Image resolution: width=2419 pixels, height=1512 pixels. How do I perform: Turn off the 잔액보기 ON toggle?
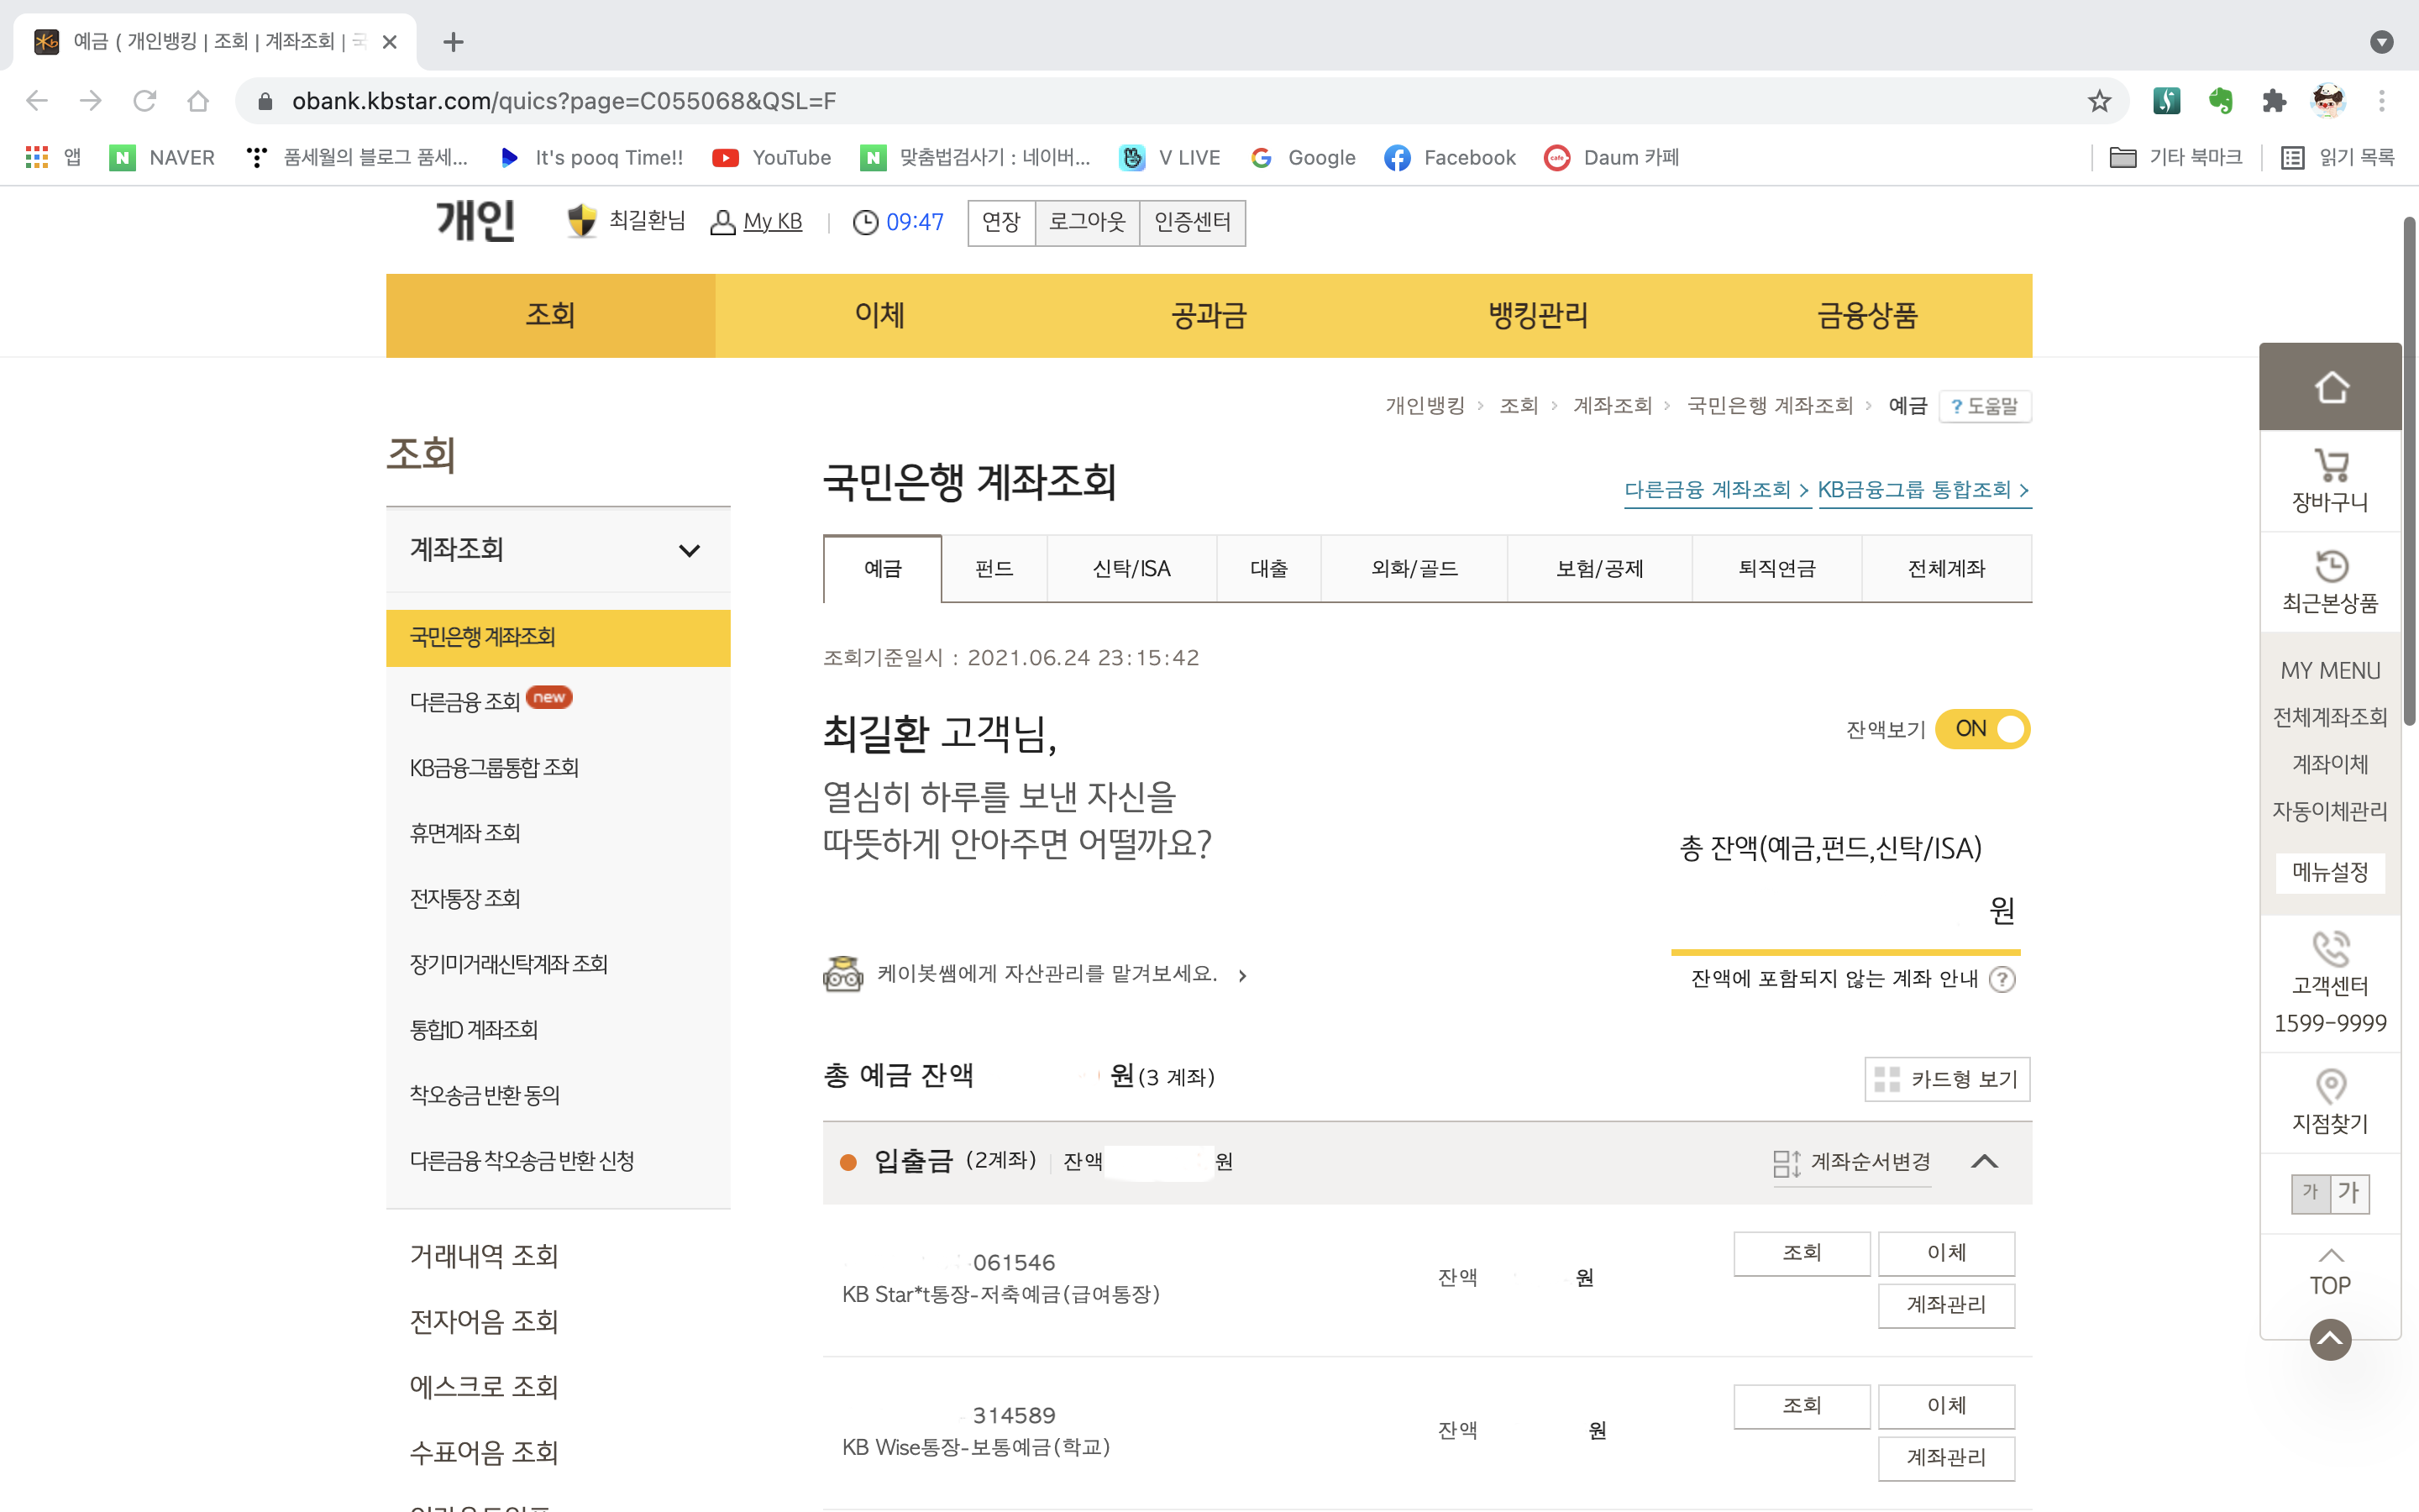tap(1981, 729)
